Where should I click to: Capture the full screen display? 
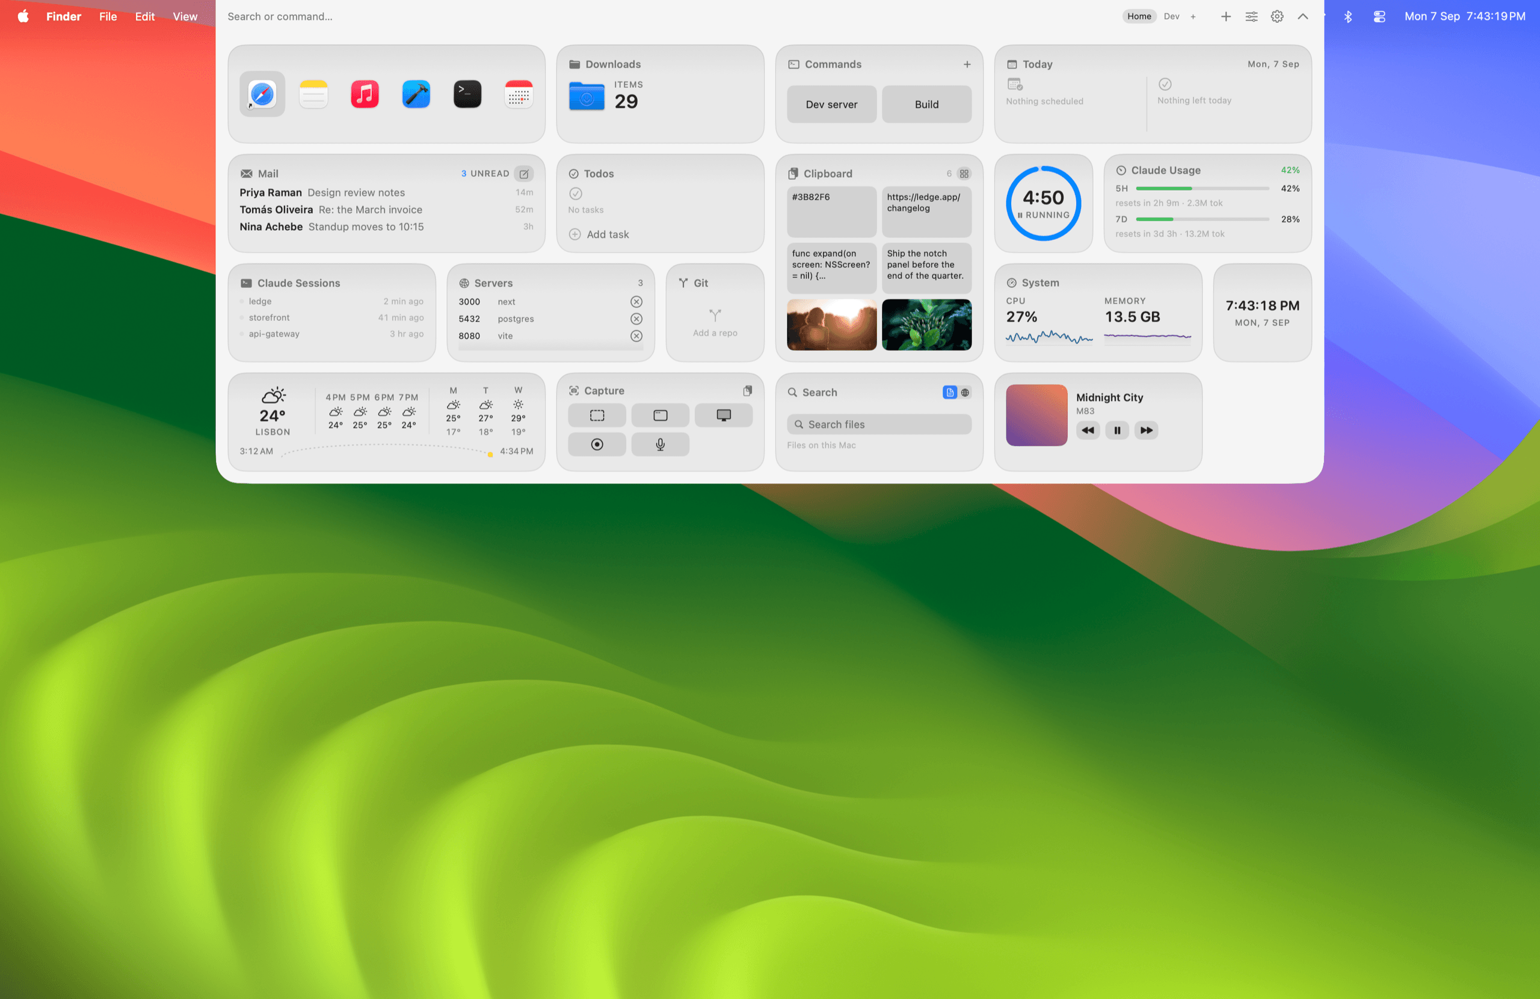click(724, 415)
